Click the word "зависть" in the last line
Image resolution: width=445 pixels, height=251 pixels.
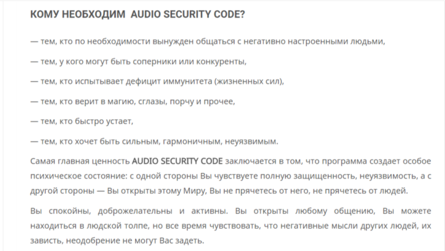(45, 241)
